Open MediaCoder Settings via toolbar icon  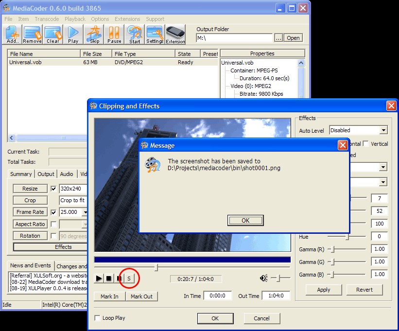coord(155,34)
